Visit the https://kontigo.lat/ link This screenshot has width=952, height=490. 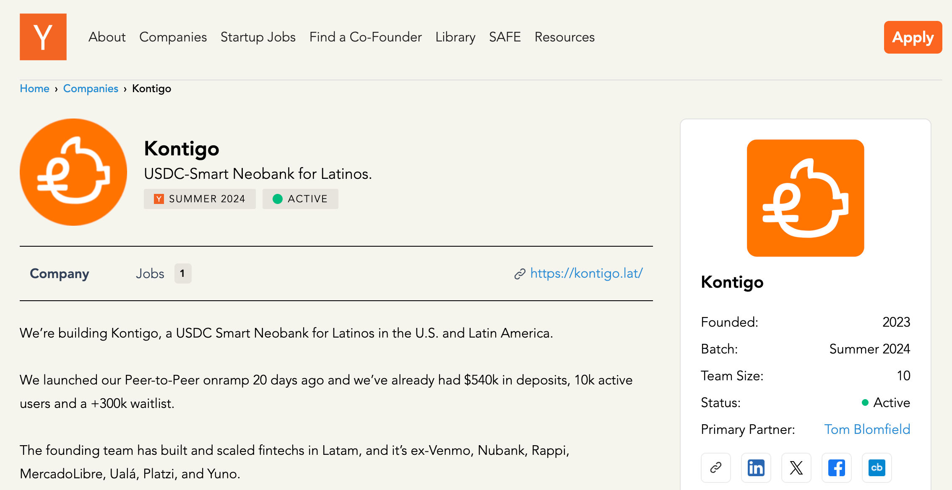tap(586, 273)
